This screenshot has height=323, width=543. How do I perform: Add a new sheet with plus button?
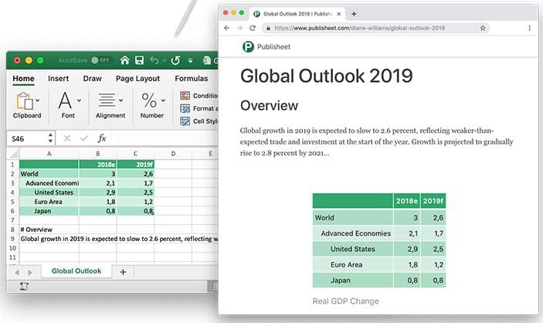[123, 272]
